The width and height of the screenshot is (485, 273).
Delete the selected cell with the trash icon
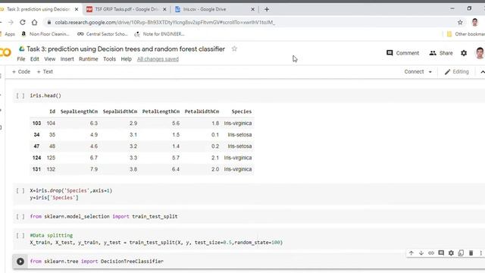point(471,253)
